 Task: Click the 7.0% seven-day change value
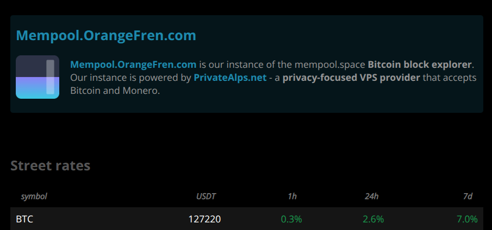coord(467,219)
